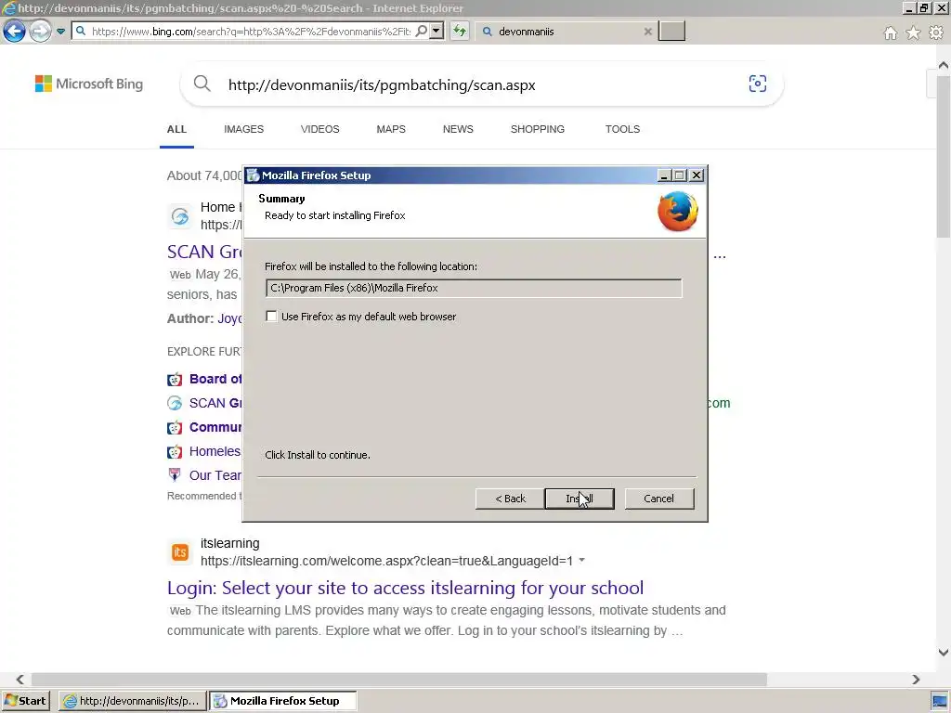Click the Bing search box text
Image resolution: width=951 pixels, height=713 pixels.
(x=382, y=84)
